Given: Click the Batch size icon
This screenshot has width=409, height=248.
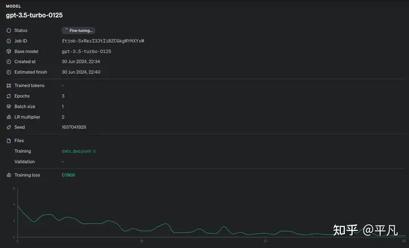Looking at the screenshot, I should [x=9, y=107].
